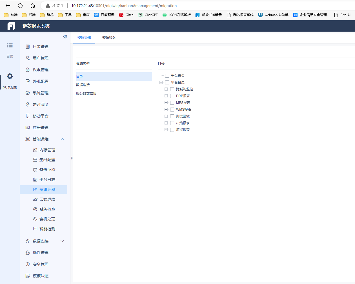Viewport: 355px width, 284px height.
Task: Go to browser home icon
Action: pyautogui.click(x=33, y=6)
